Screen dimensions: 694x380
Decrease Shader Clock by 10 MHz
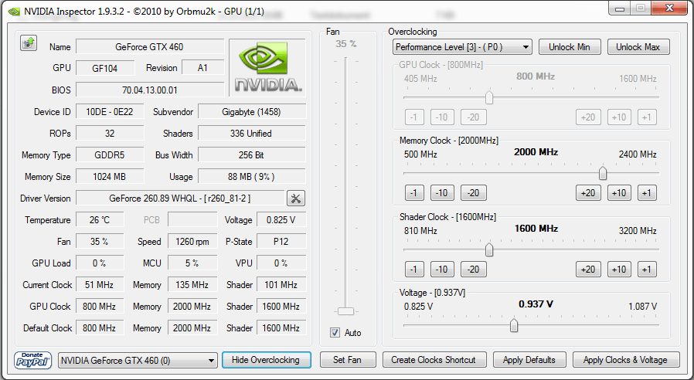point(442,270)
